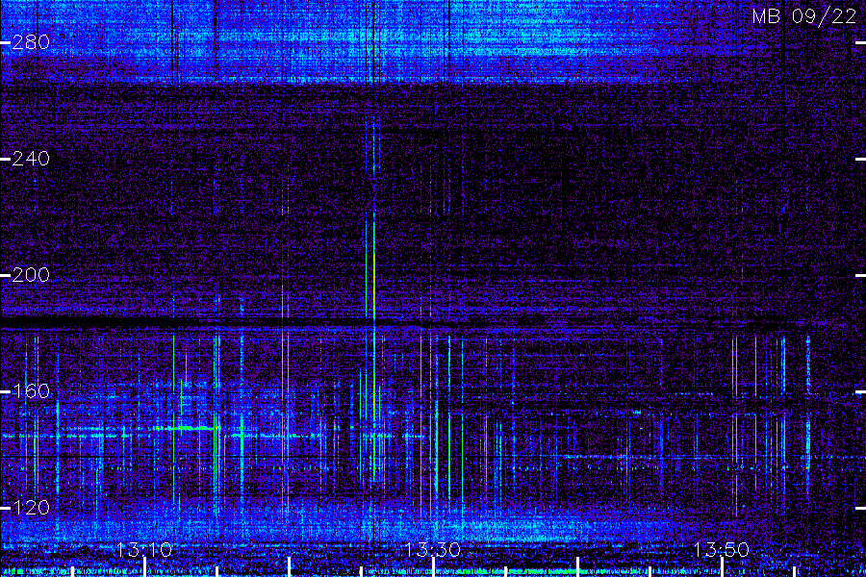Viewport: 866px width, 577px height.
Task: Click the 120 frequency axis label
Action: pos(31,508)
